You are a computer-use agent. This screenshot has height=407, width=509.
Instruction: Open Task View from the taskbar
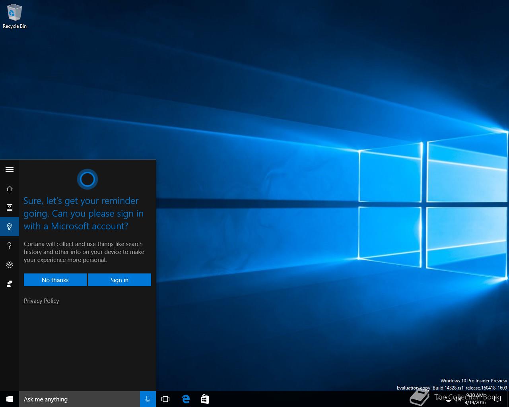(x=165, y=399)
